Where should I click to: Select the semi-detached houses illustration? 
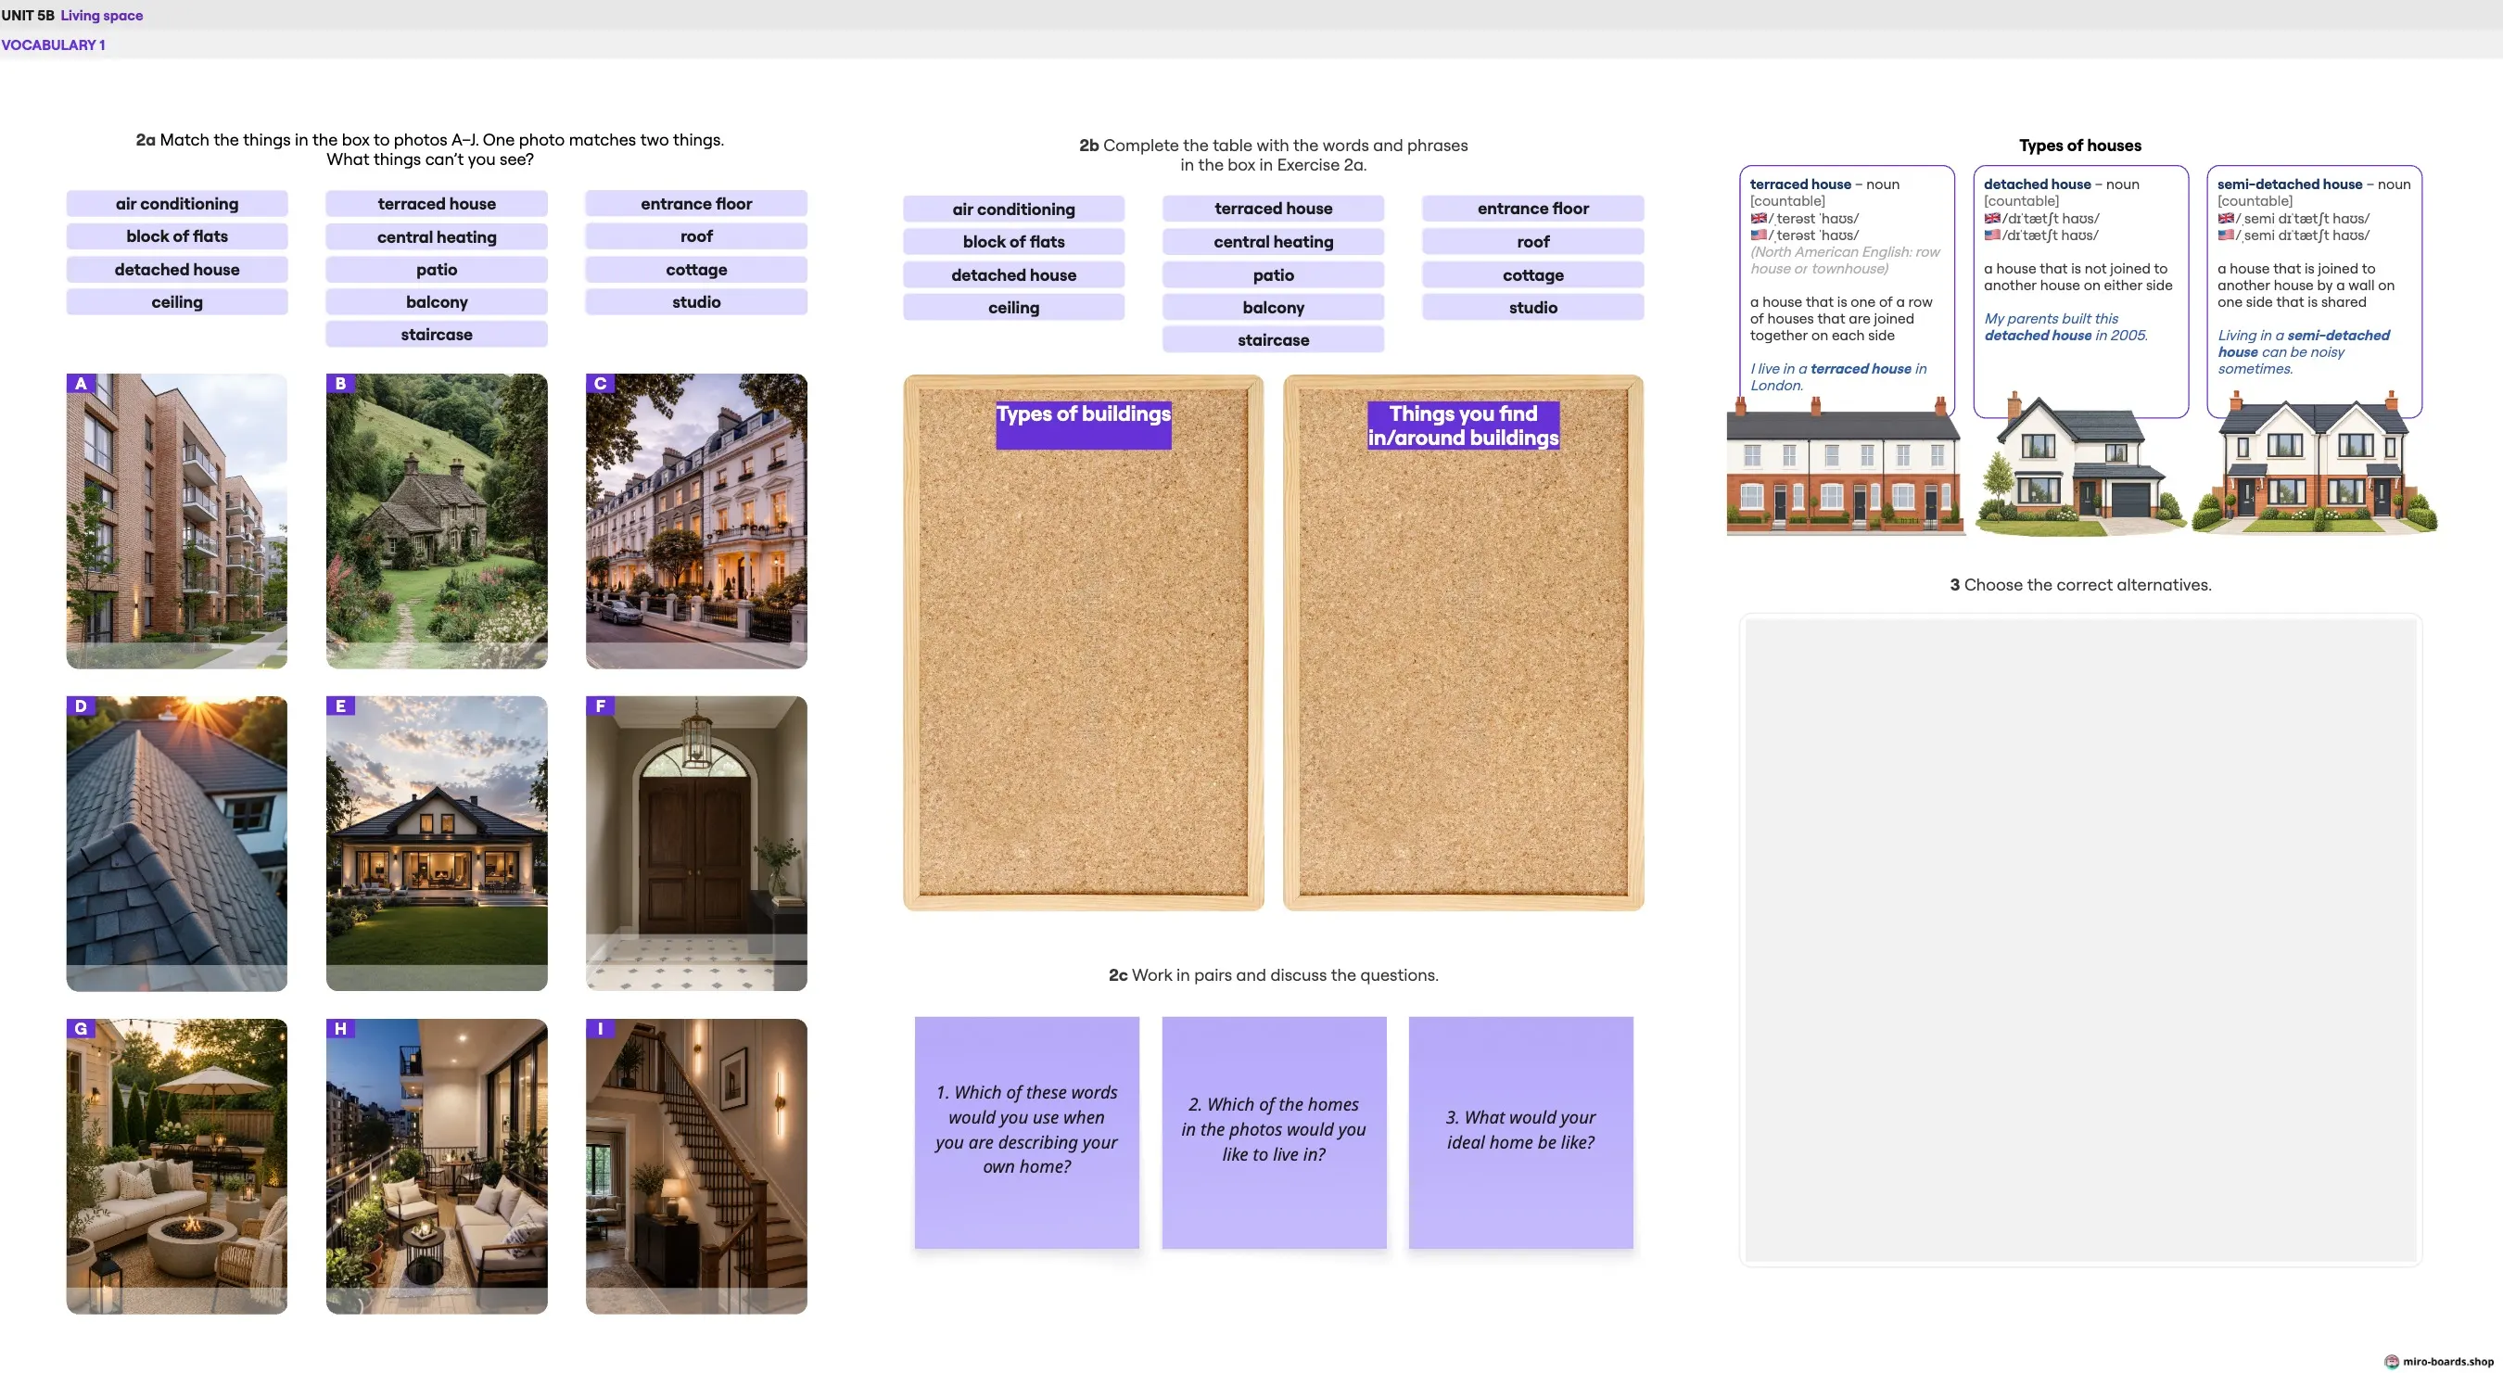coord(2315,464)
